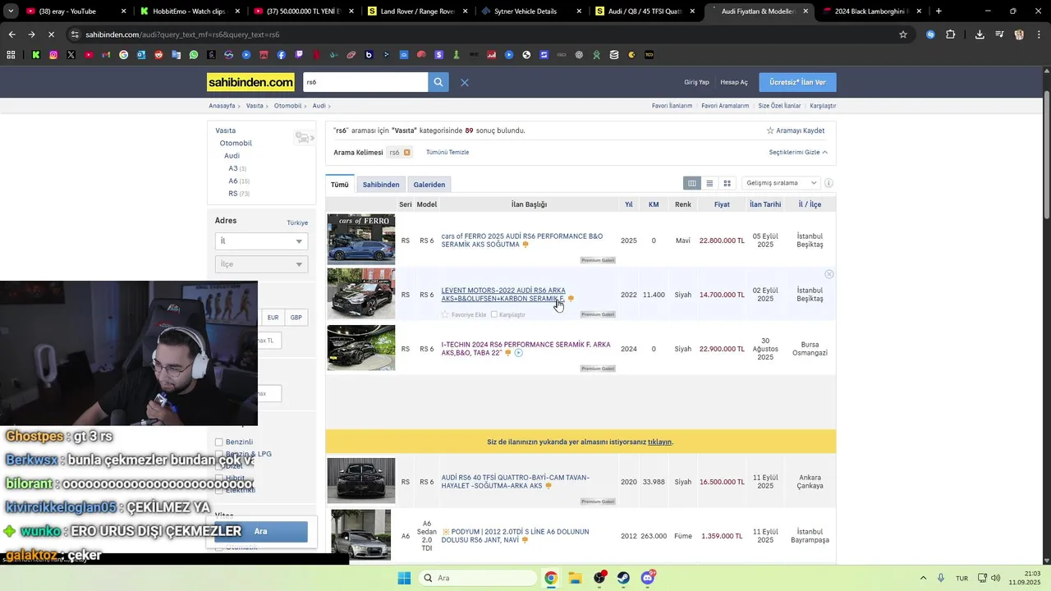1051x591 pixels.
Task: Switch to the grid view icon
Action: point(727,183)
